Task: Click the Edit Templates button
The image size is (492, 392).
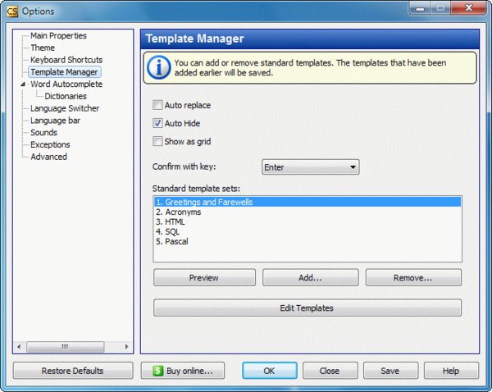Action: click(307, 308)
